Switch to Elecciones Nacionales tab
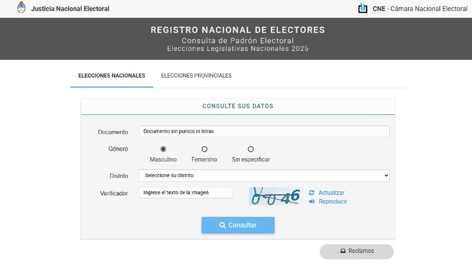472x266 pixels. click(x=112, y=76)
